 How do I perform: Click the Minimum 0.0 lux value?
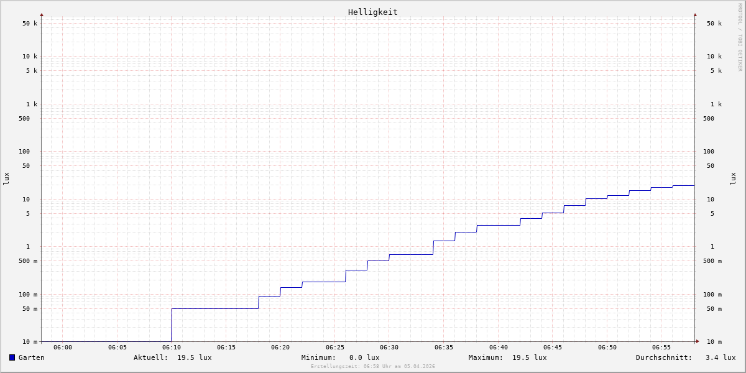point(364,357)
